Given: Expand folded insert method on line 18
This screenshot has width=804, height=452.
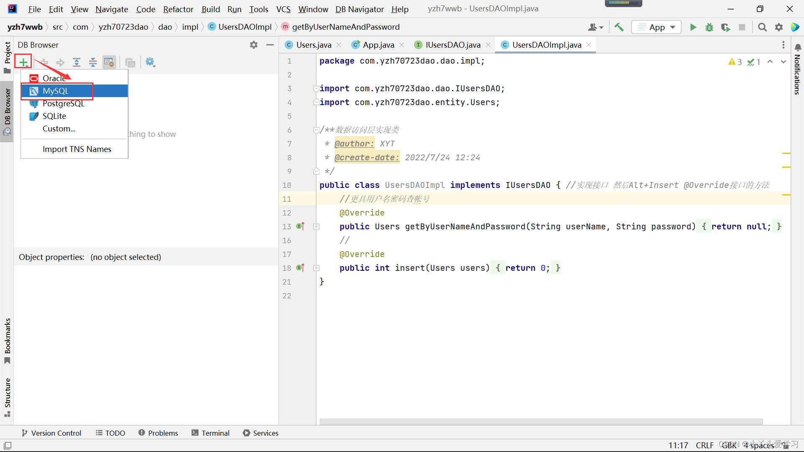Looking at the screenshot, I should [317, 268].
